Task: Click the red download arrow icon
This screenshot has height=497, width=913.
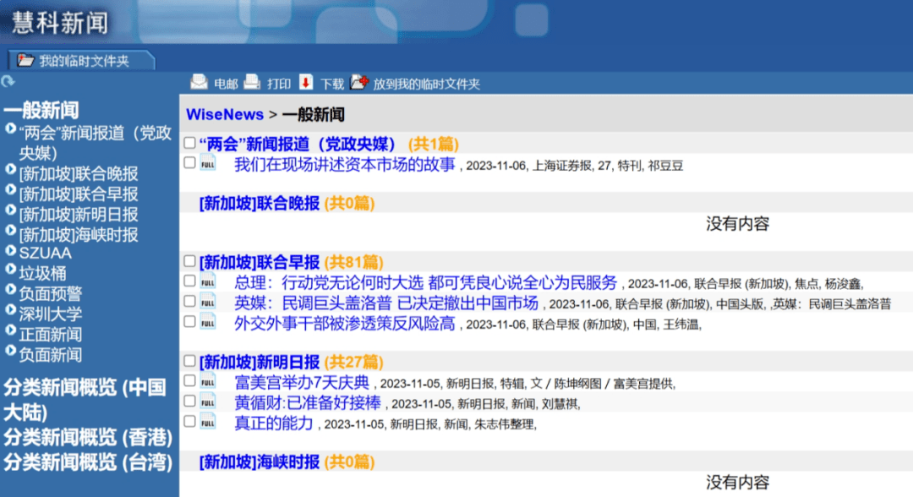Action: click(x=306, y=83)
